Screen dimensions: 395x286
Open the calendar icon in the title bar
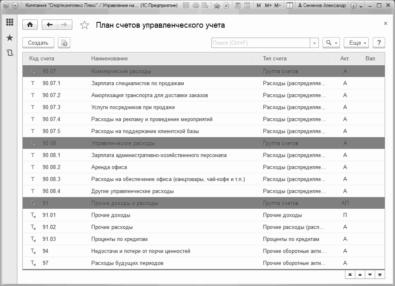(x=247, y=5)
